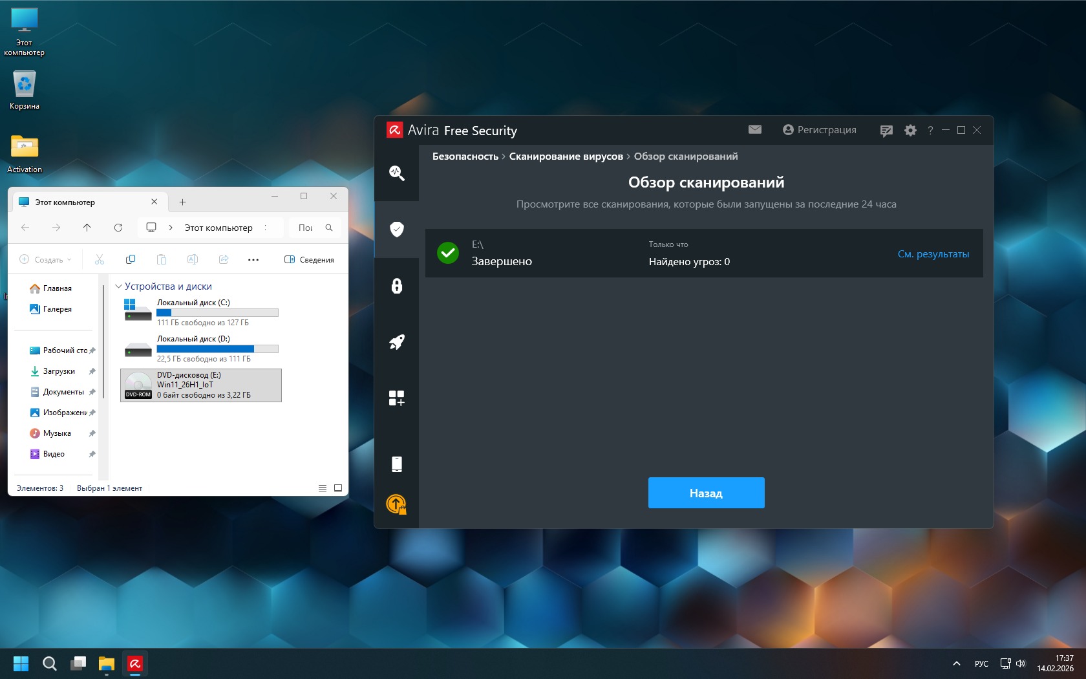Open Avira messages envelope icon

[754, 129]
